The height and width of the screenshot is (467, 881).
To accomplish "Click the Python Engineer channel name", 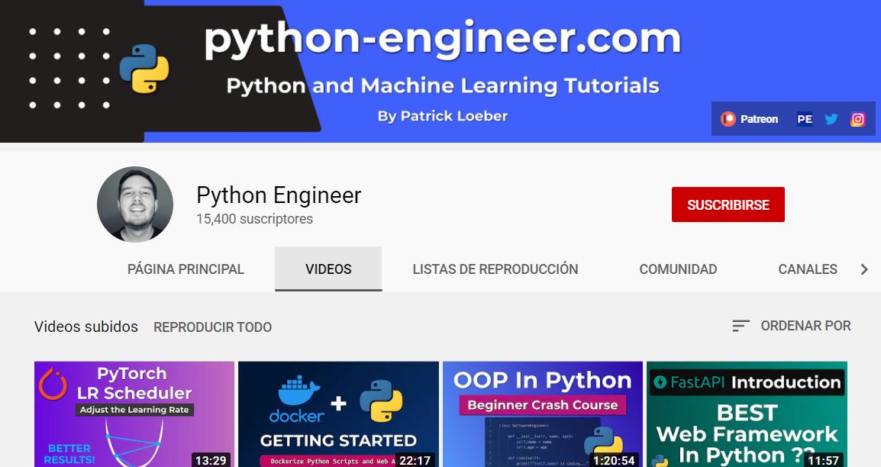I will click(279, 195).
